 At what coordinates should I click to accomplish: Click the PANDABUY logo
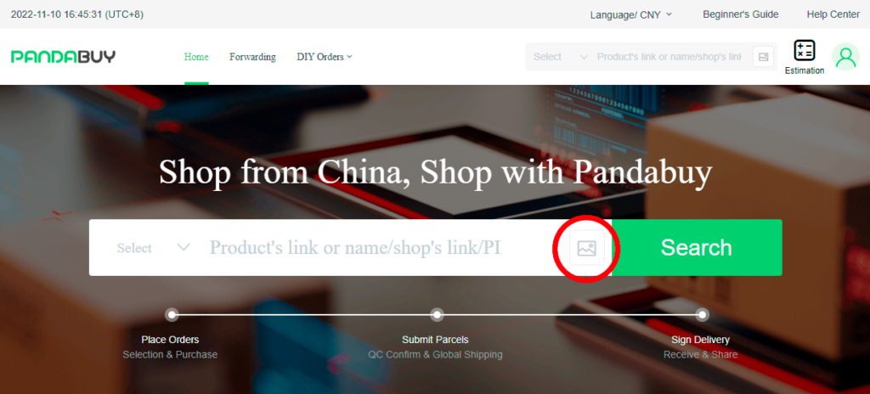[x=63, y=57]
